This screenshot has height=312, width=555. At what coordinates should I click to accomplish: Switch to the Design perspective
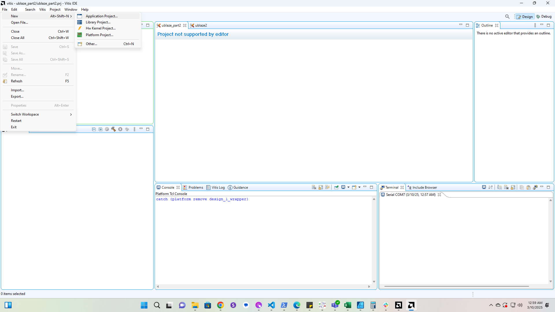pyautogui.click(x=525, y=16)
